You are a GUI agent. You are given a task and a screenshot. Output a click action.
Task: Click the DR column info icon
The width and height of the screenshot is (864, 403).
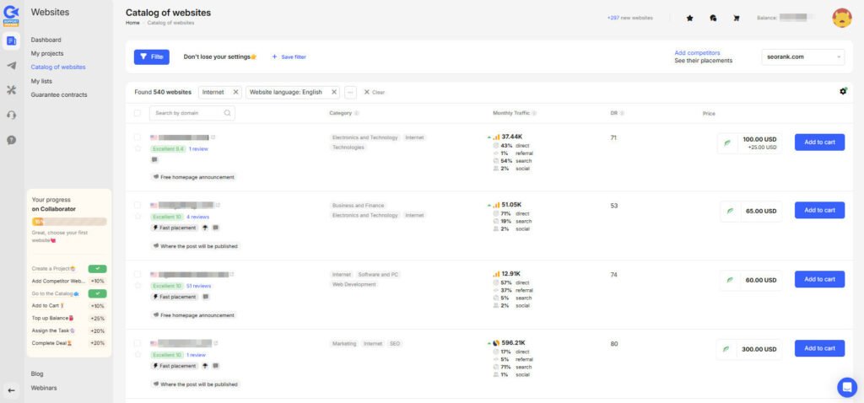click(622, 113)
